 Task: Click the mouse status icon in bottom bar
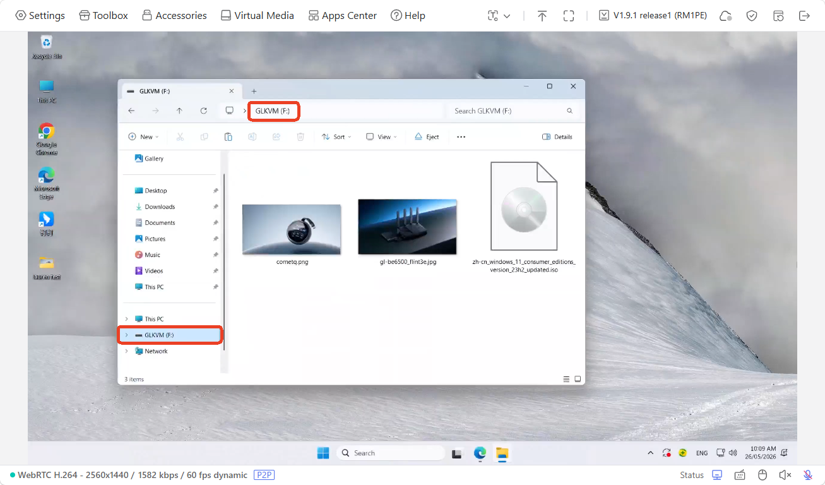point(762,475)
